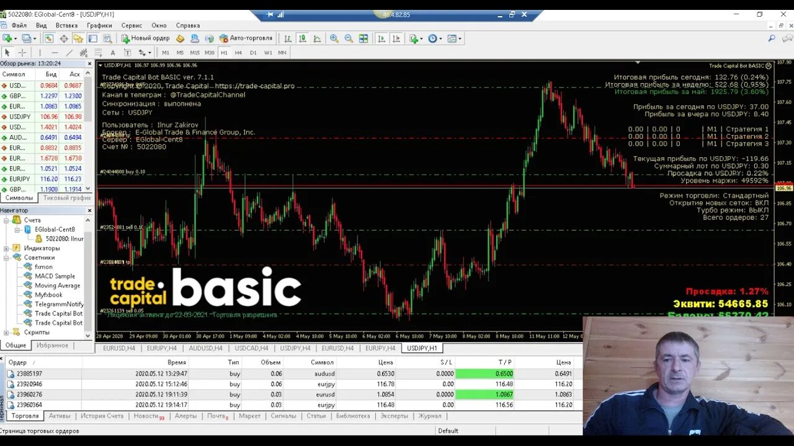Tile chart windows icon
Viewport: 794px width, 446px height.
364,38
